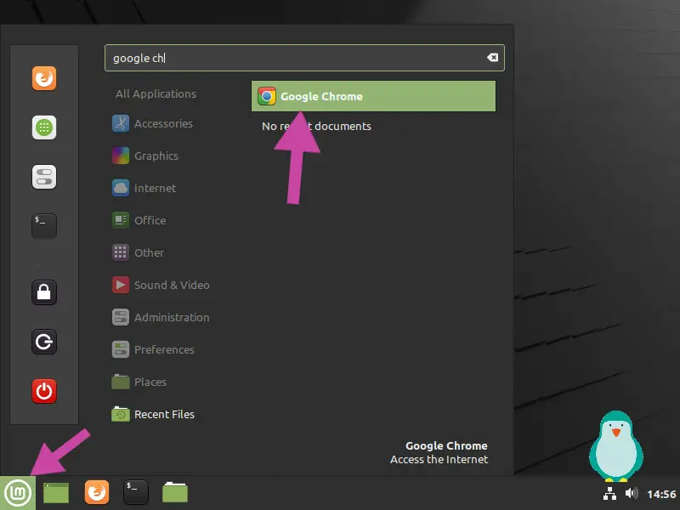Select the Internet category label
The image size is (680, 510).
[156, 188]
